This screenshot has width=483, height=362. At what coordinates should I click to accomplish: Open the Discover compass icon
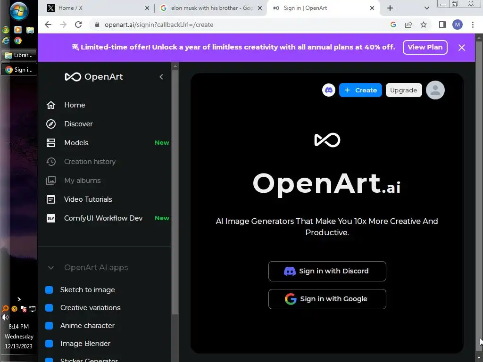pyautogui.click(x=51, y=124)
